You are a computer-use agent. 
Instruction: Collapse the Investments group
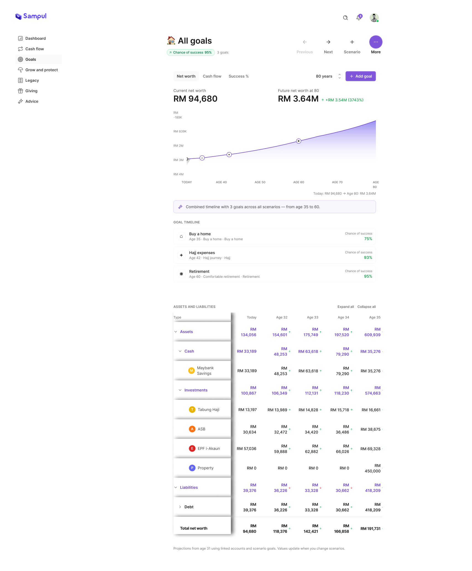pos(180,390)
